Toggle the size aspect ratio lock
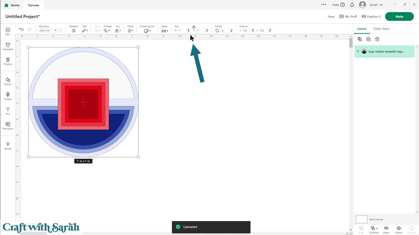Screen dimensions: 419x235 [x=194, y=27]
